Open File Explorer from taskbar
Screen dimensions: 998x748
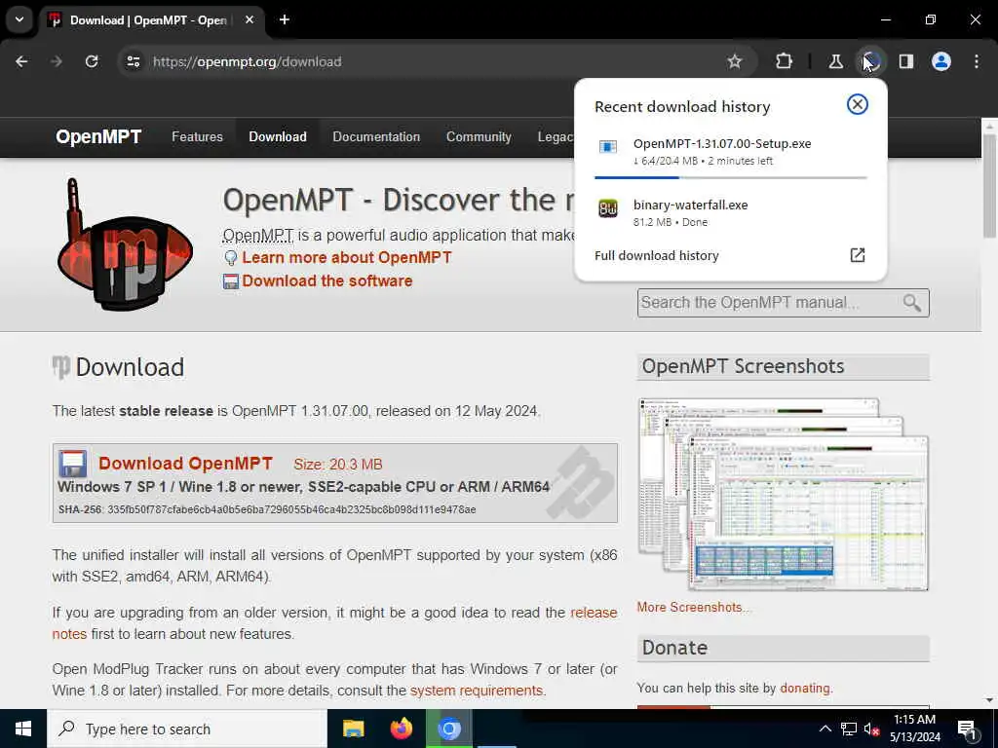(353, 729)
